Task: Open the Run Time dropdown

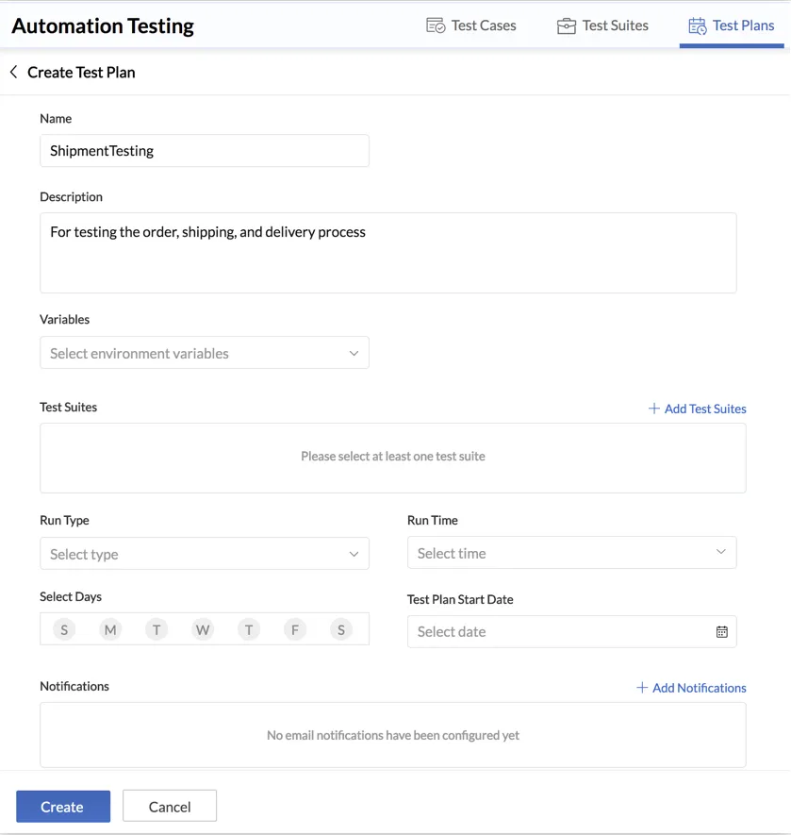Action: click(x=571, y=553)
